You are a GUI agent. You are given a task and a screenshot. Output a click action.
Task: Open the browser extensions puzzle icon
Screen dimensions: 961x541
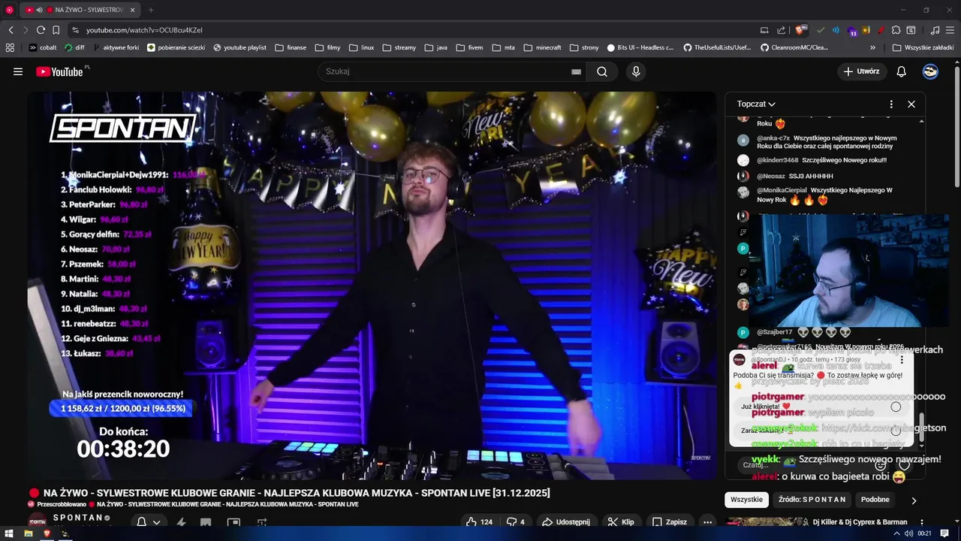[896, 30]
